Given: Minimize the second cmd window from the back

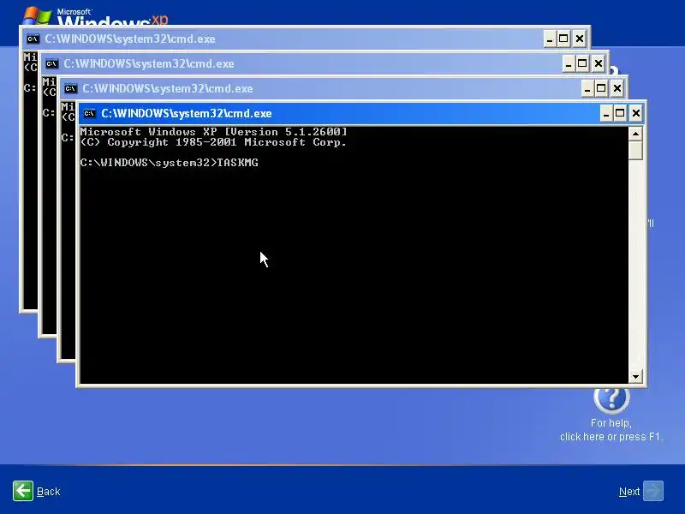Looking at the screenshot, I should (x=569, y=63).
